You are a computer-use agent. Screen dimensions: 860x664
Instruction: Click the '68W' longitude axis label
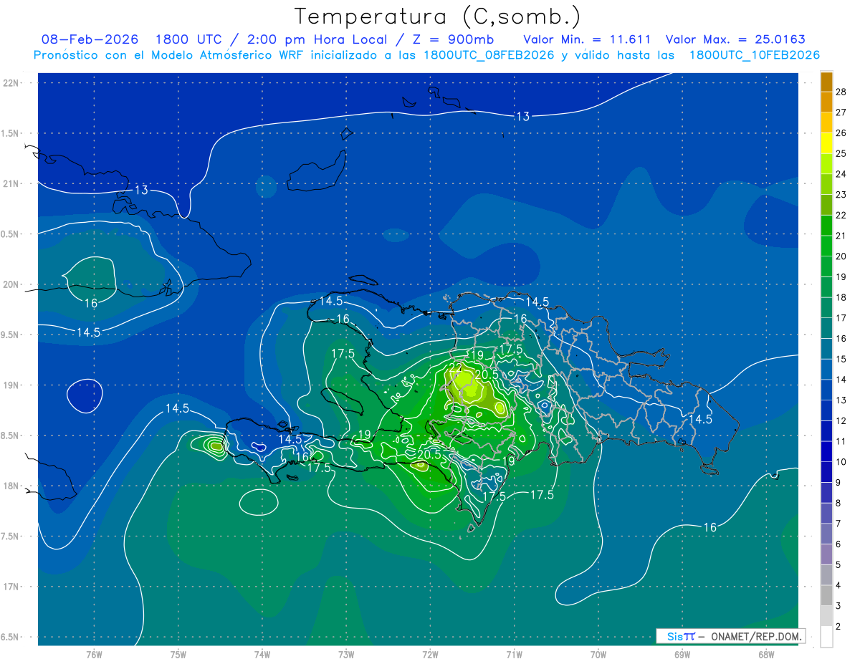point(765,655)
